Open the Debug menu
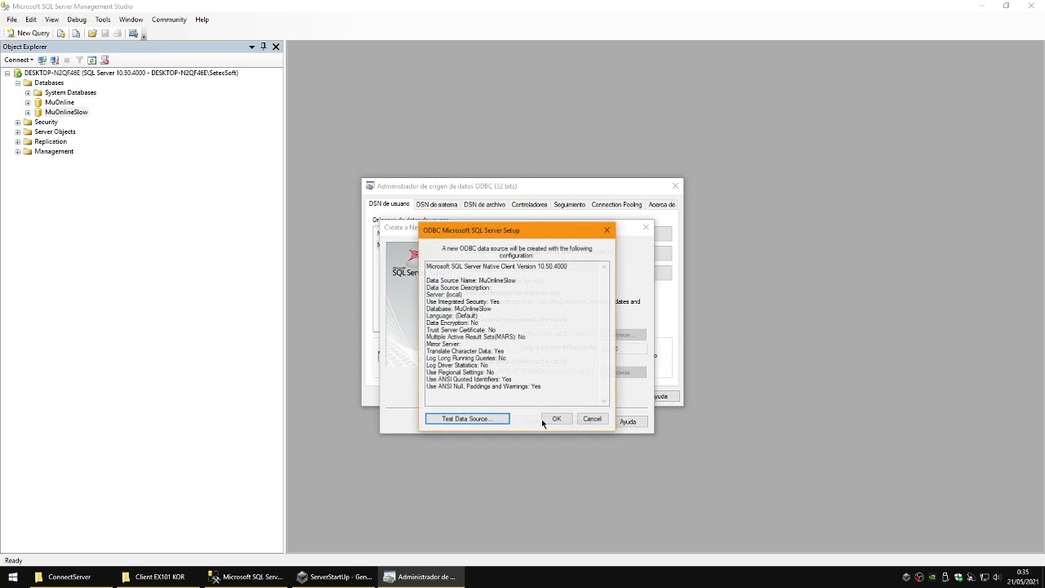This screenshot has width=1045, height=588. coord(77,20)
